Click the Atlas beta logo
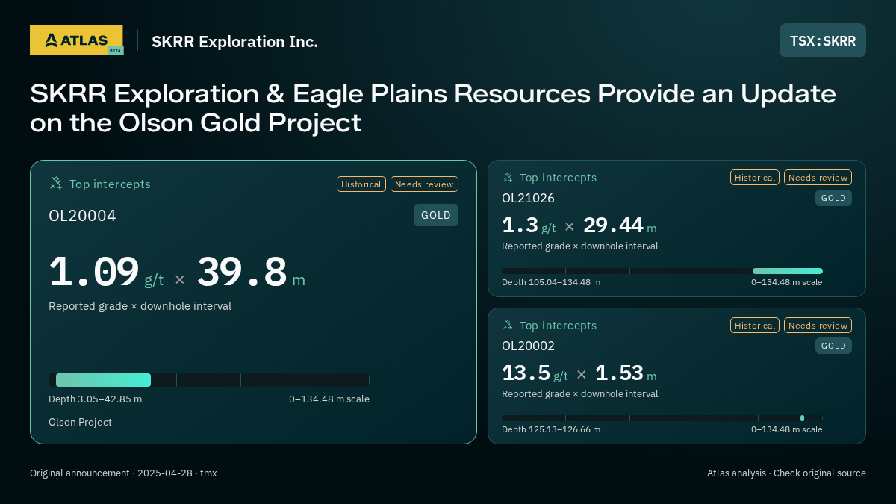This screenshot has height=504, width=896. pos(76,40)
